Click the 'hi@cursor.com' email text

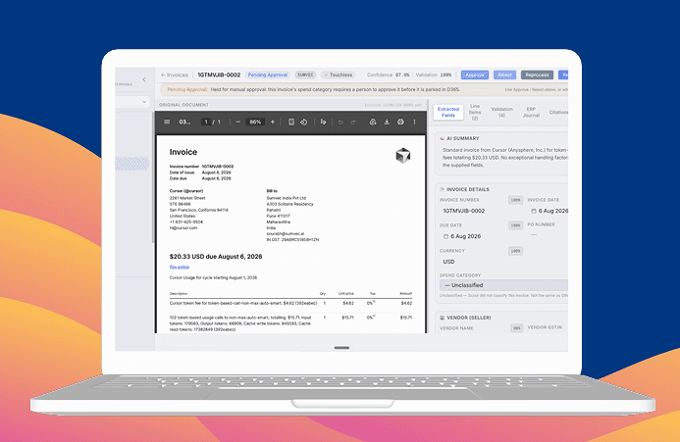[183, 228]
